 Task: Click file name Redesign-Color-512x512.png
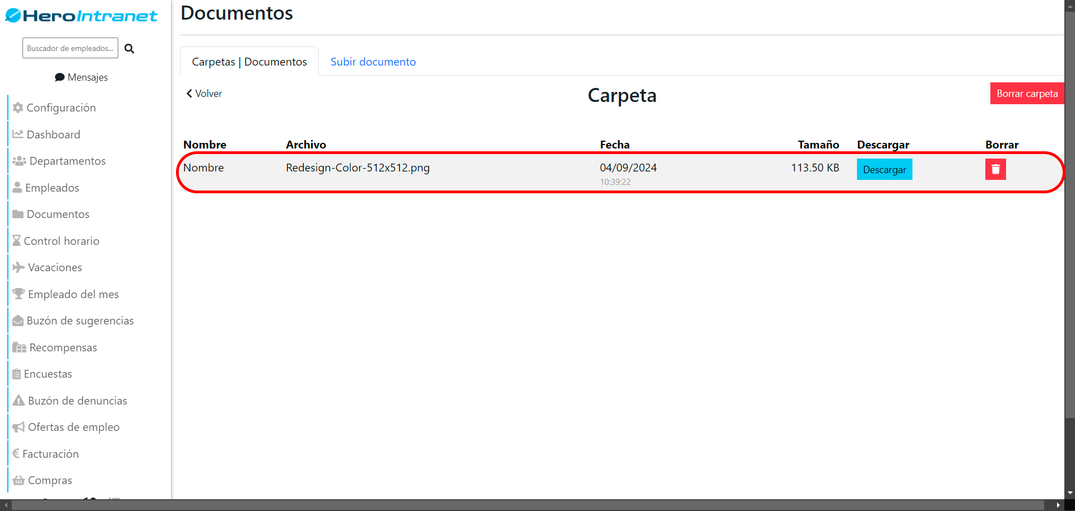coord(358,168)
